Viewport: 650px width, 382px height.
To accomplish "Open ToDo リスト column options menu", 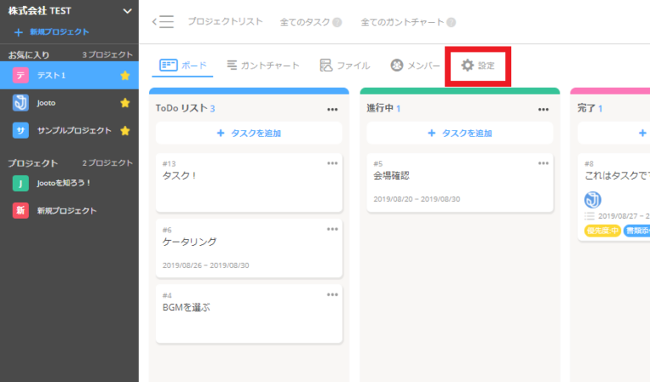I will 333,109.
